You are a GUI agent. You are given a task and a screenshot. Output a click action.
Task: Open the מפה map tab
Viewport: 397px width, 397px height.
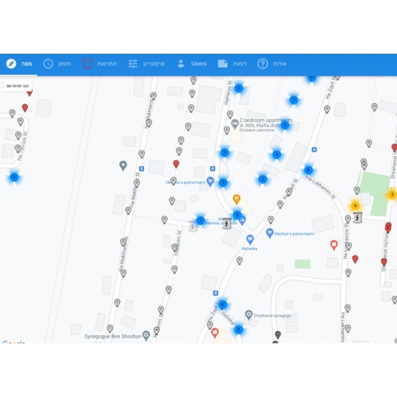19,64
